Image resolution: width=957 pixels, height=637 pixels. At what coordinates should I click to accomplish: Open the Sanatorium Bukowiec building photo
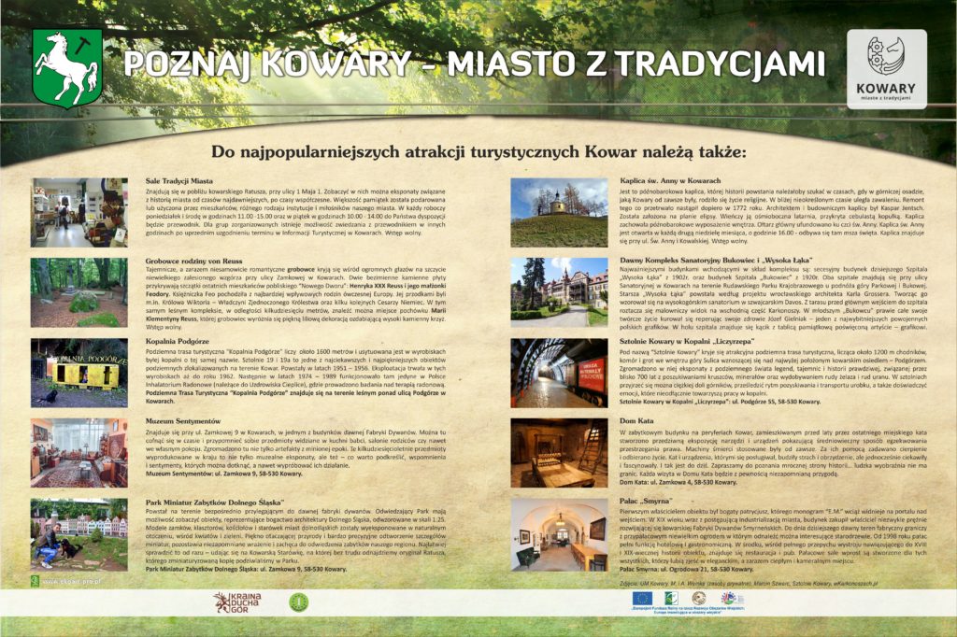point(559,291)
